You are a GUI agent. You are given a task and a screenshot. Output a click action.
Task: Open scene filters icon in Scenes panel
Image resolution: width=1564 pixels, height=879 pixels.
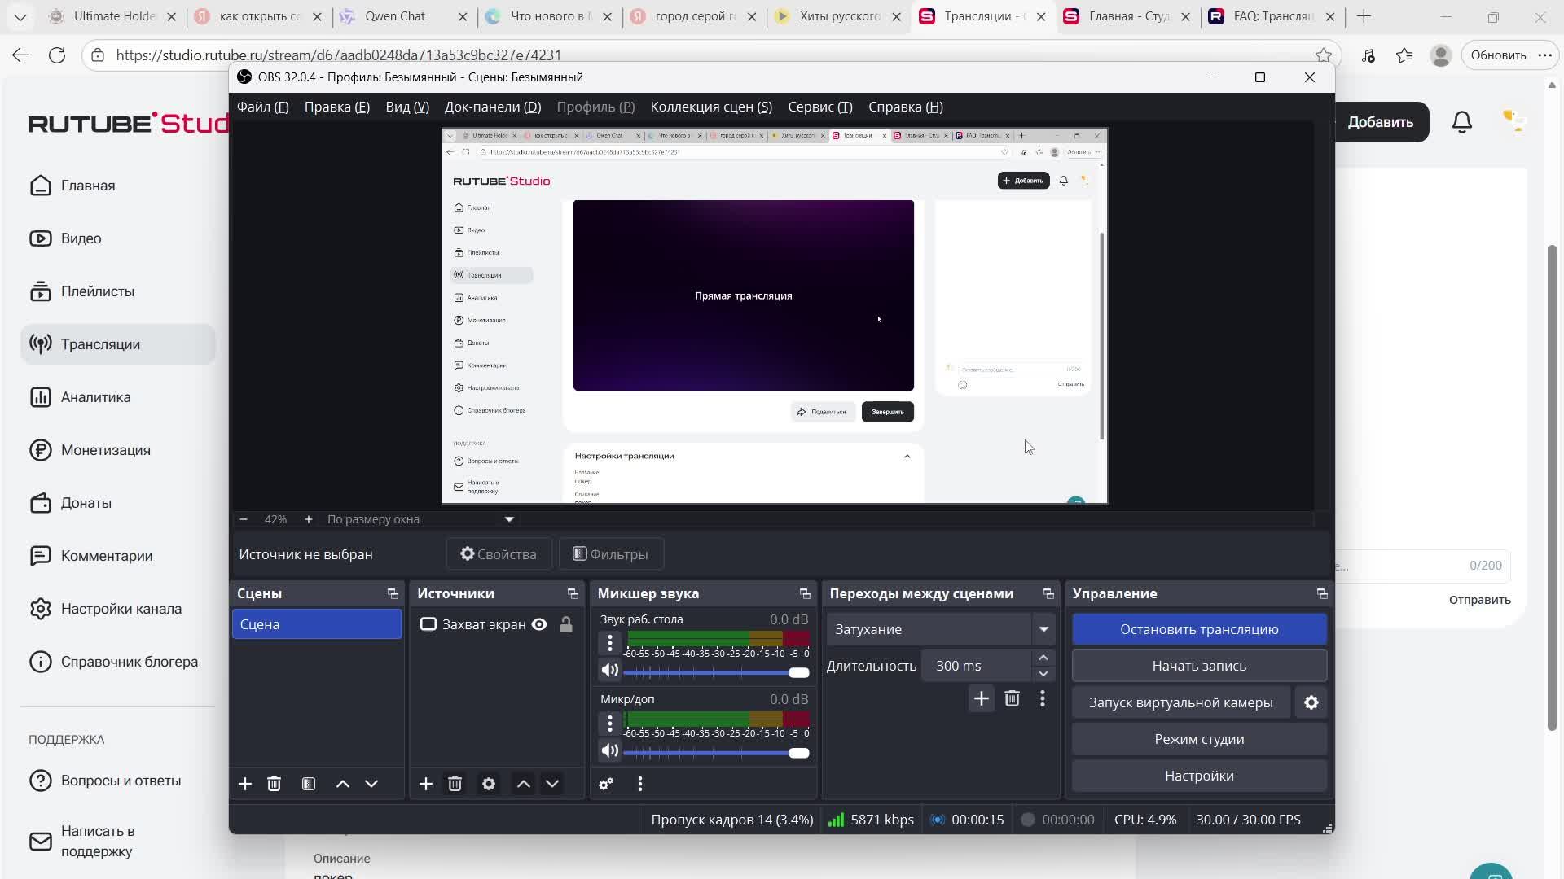309,784
